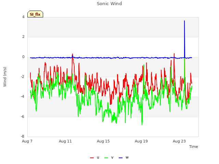Click the Sonic Wind chart title
219x164 pixels.
click(109, 4)
